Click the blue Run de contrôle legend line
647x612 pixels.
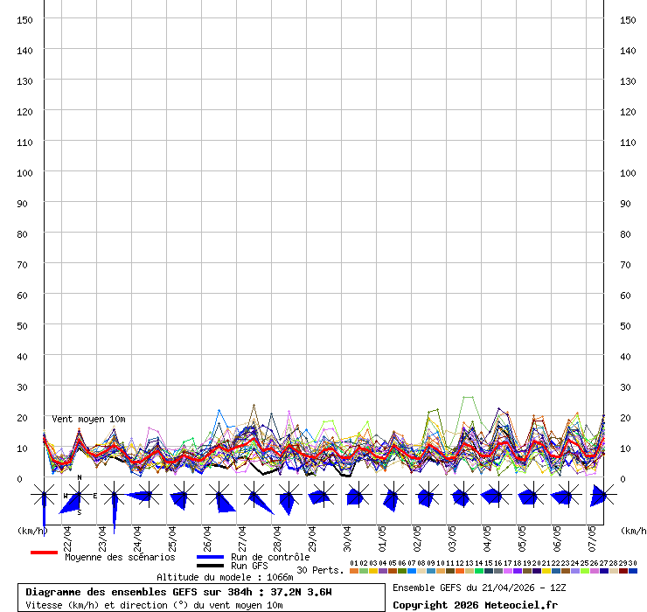pyautogui.click(x=210, y=557)
